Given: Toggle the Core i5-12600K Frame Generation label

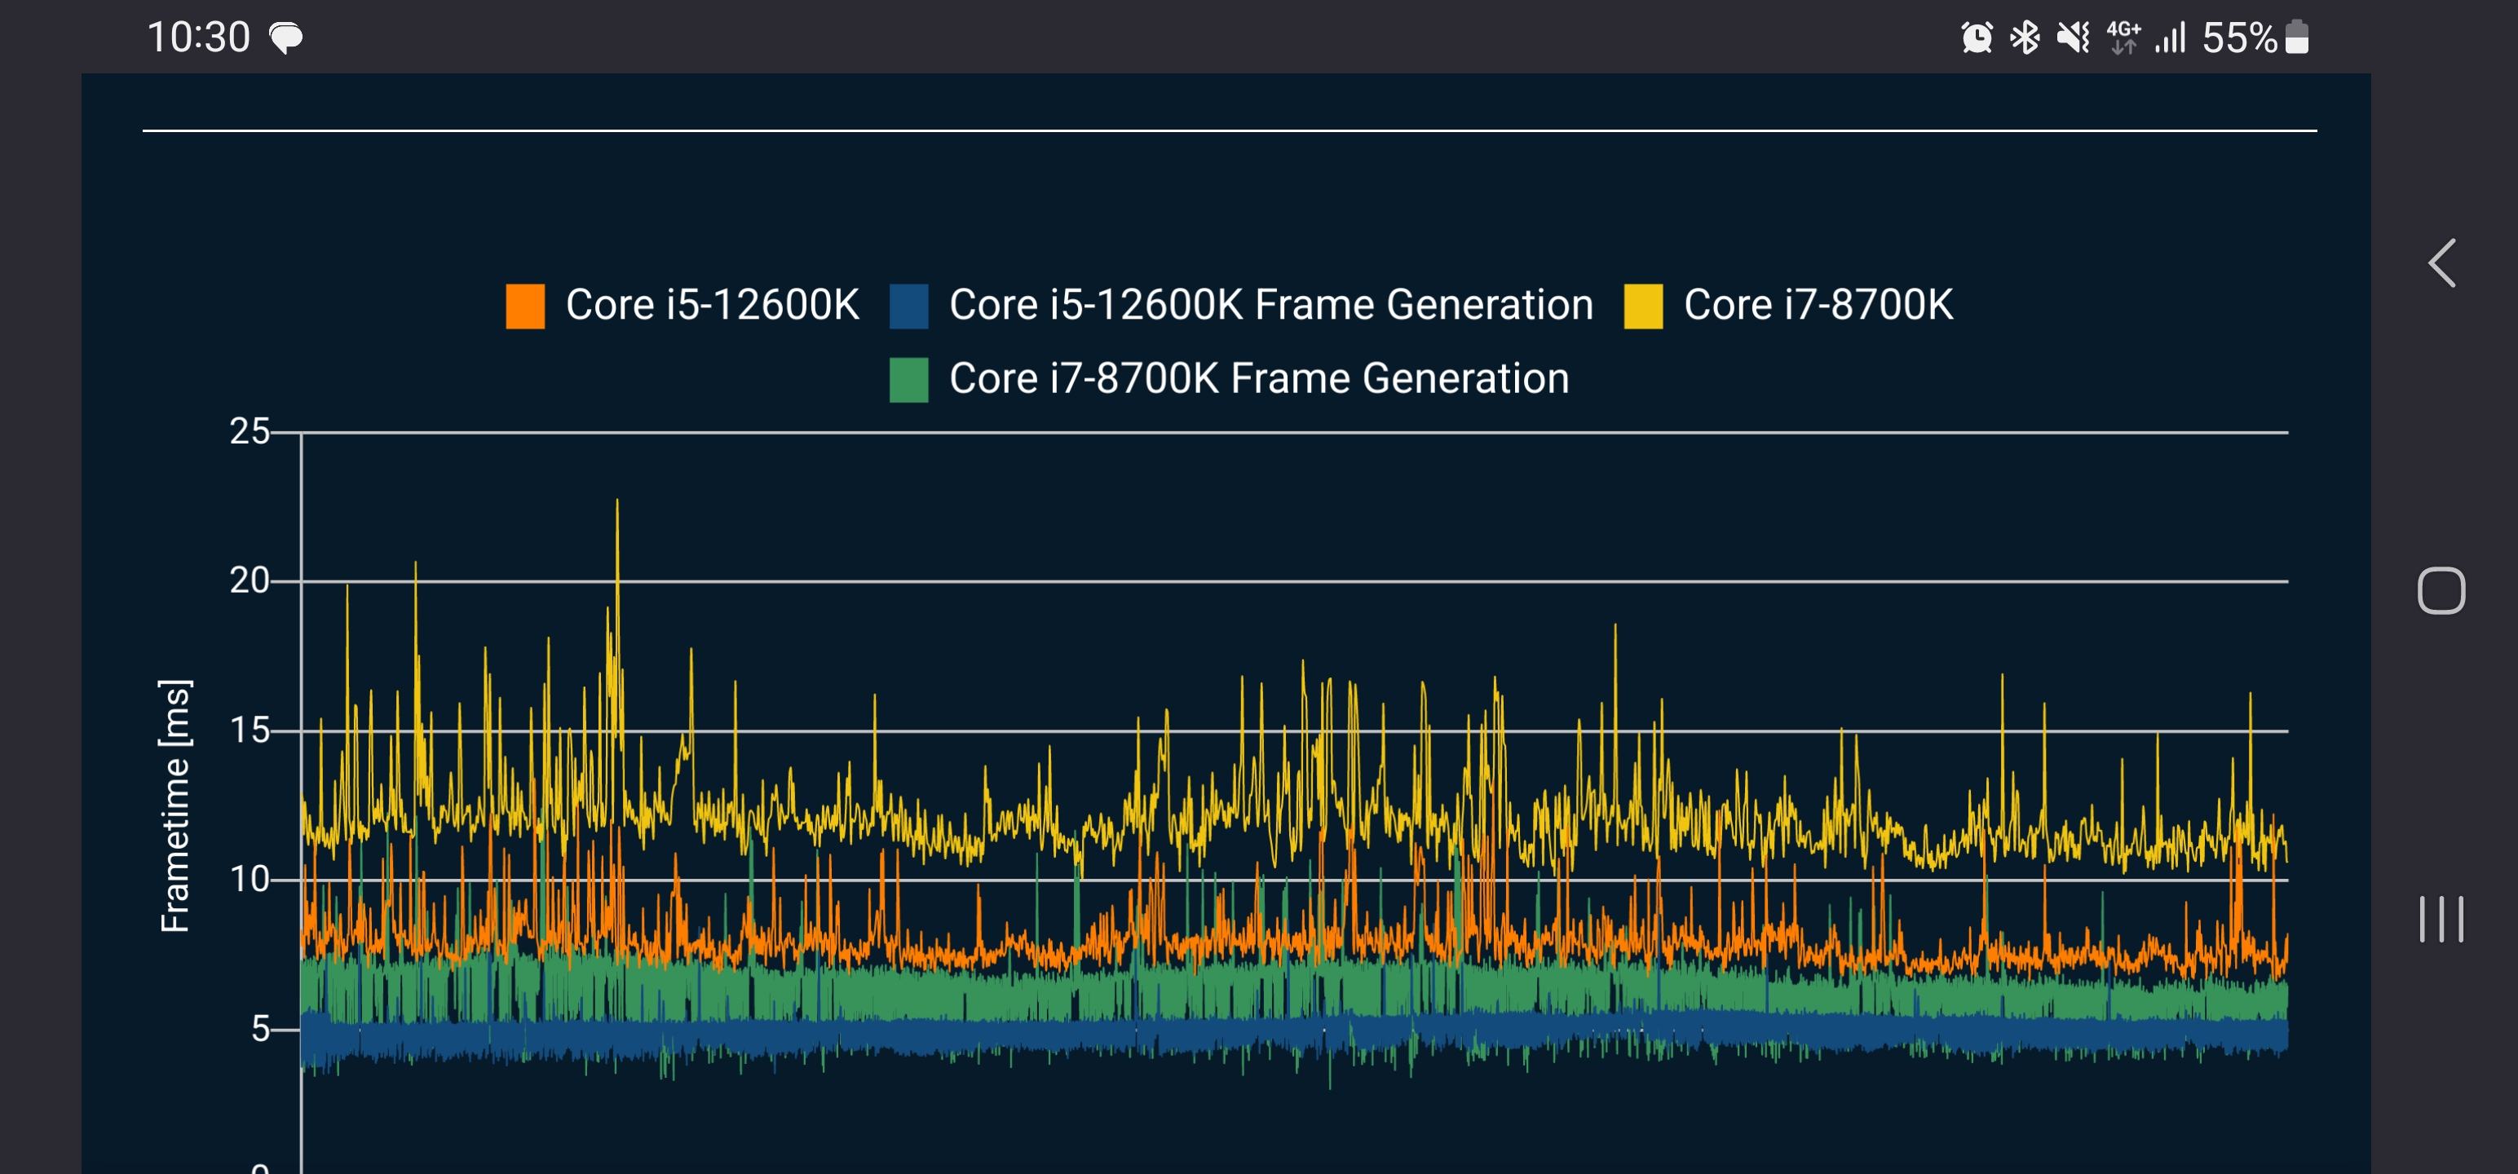Looking at the screenshot, I should (1270, 305).
